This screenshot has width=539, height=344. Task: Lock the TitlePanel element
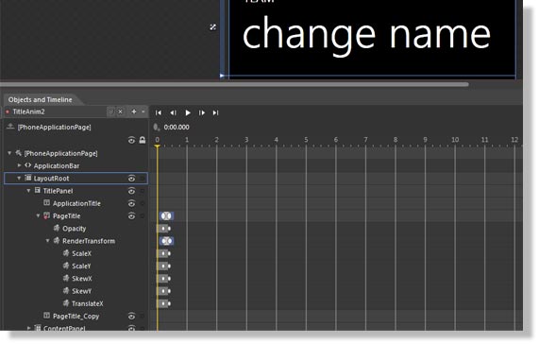pyautogui.click(x=143, y=191)
